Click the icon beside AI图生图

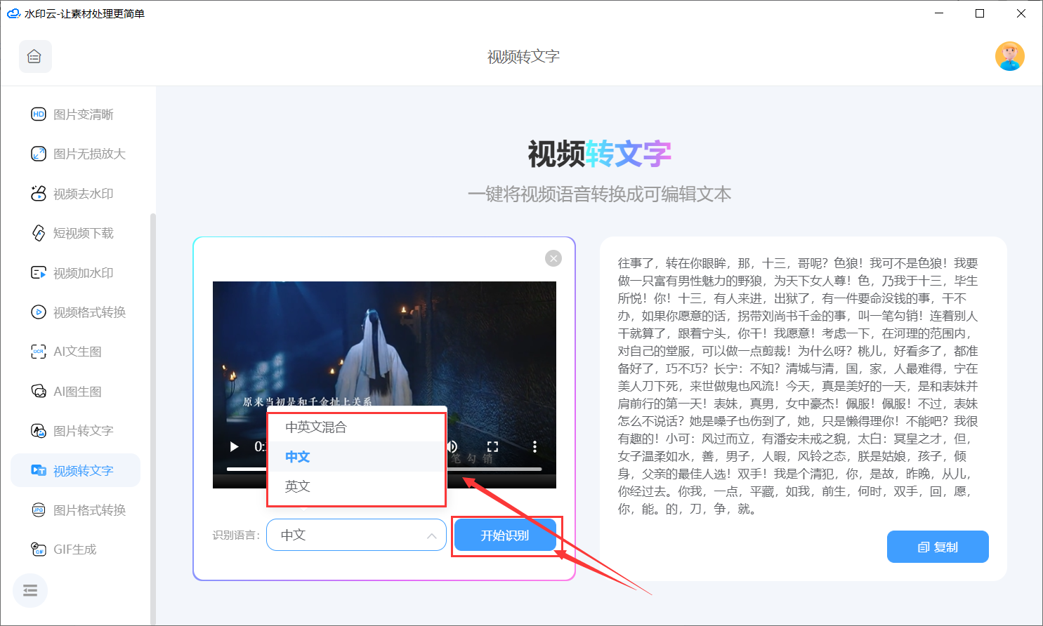[39, 392]
